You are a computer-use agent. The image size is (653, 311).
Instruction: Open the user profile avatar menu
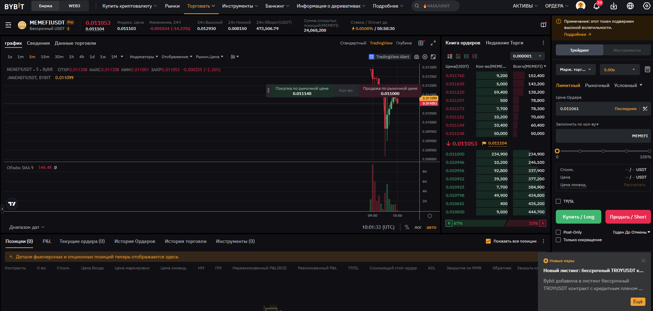click(x=581, y=6)
